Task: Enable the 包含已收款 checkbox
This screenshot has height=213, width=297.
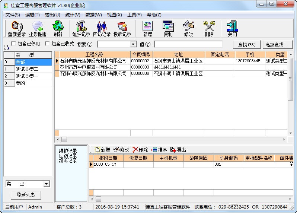Action: 47,44
